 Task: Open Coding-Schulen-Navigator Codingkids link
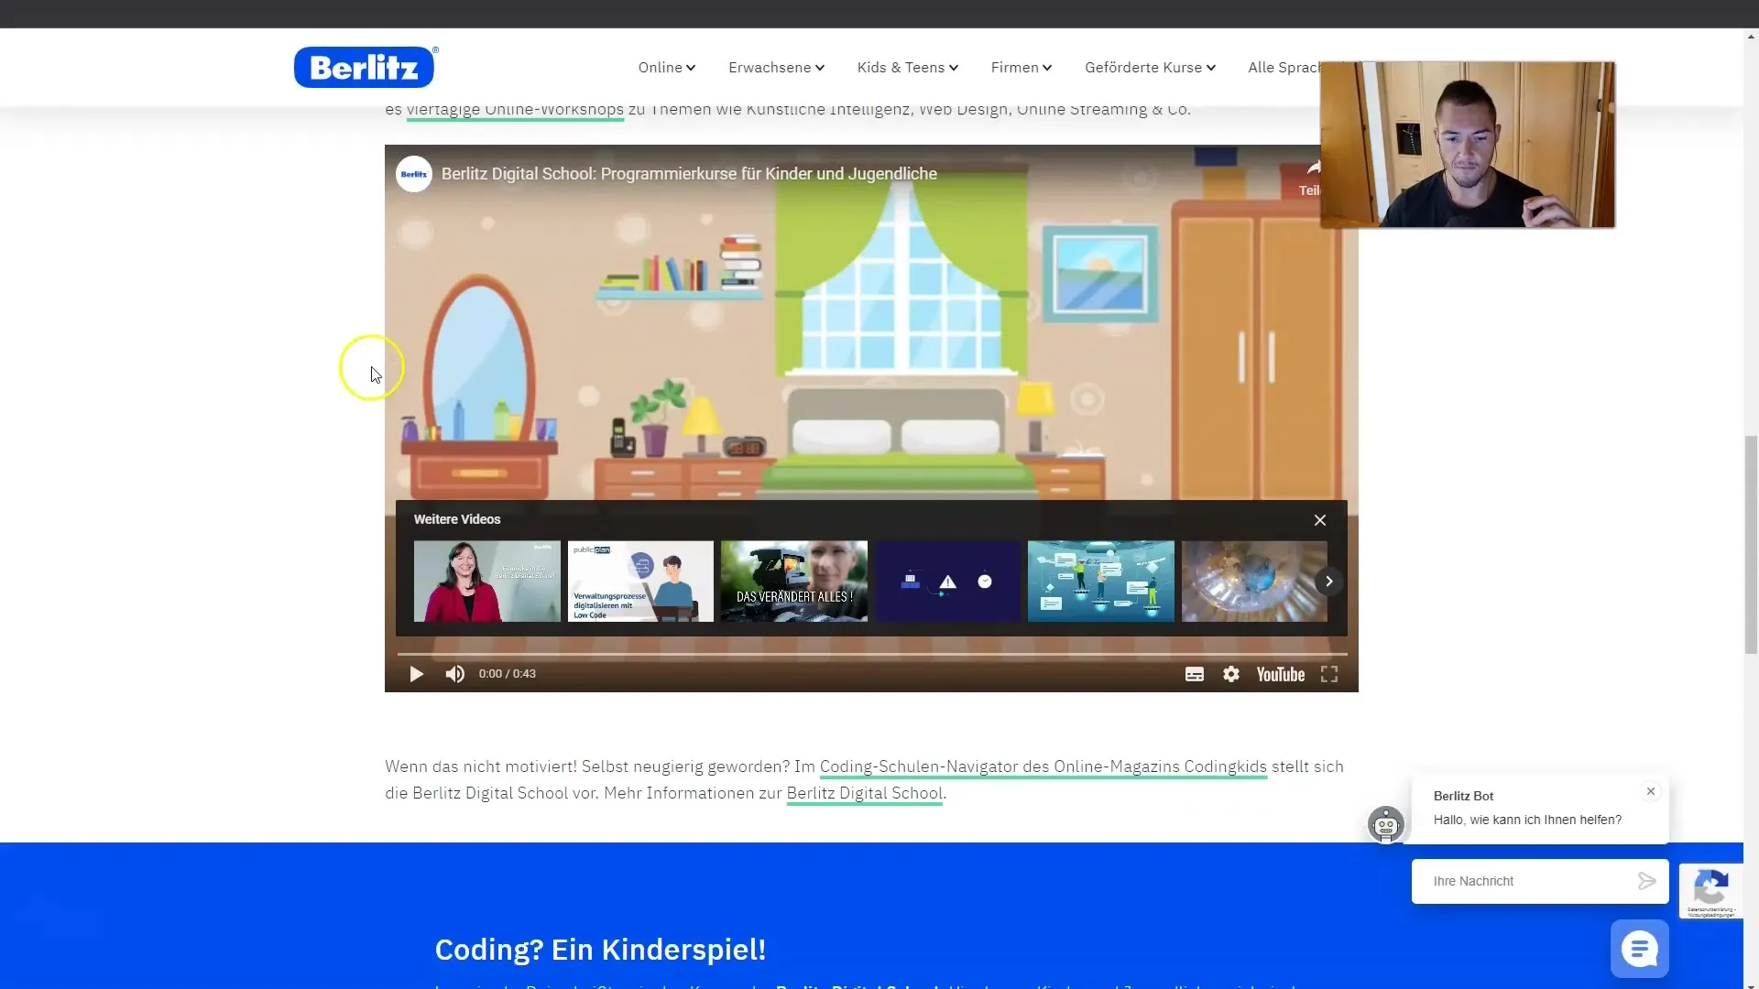[1043, 767]
